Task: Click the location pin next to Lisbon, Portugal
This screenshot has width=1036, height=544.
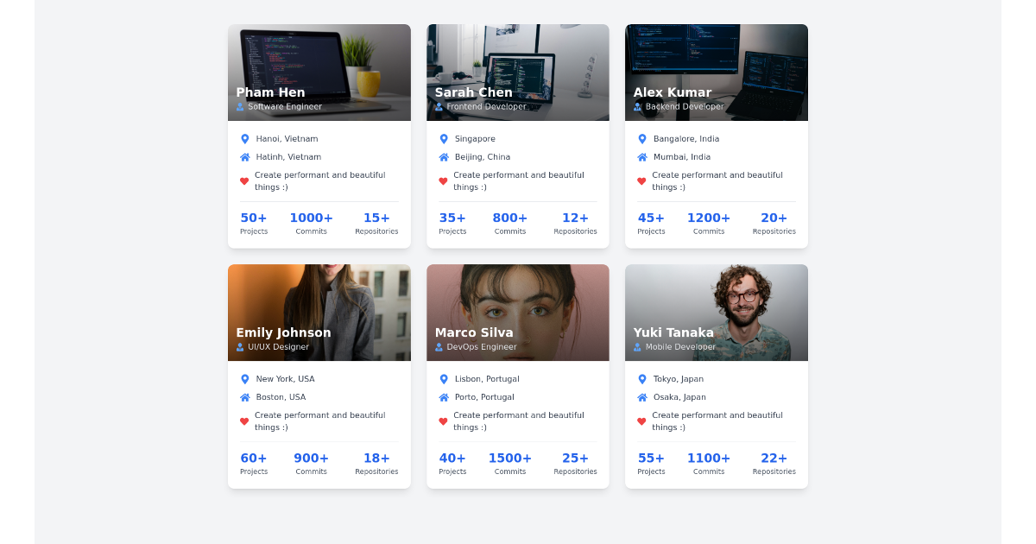Action: click(443, 378)
